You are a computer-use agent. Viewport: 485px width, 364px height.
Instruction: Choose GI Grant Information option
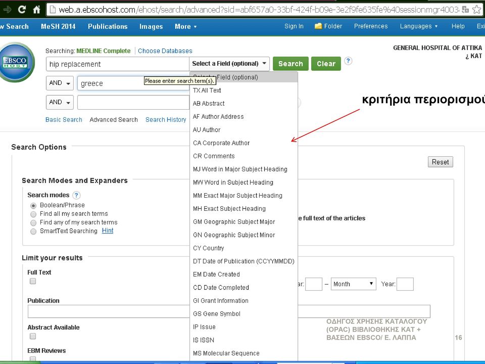tap(244, 301)
